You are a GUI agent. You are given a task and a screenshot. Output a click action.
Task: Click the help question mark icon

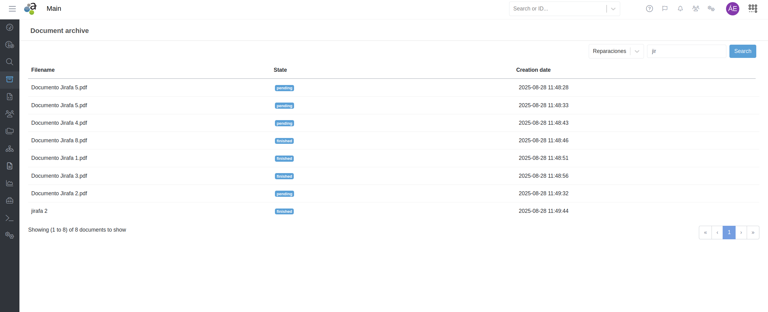click(649, 9)
